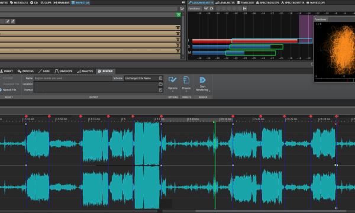Open the render Presets dropdown

[x=186, y=84]
